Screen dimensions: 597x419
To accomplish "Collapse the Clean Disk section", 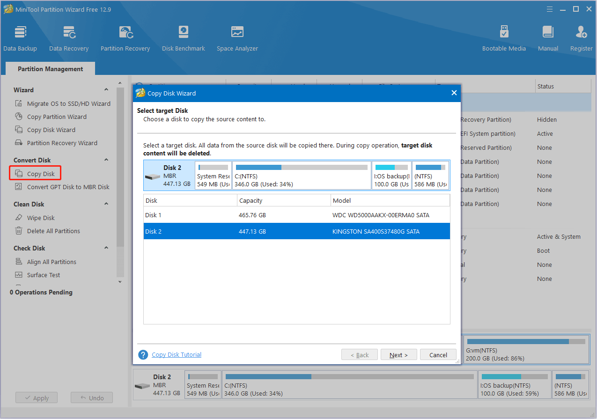I will (106, 204).
